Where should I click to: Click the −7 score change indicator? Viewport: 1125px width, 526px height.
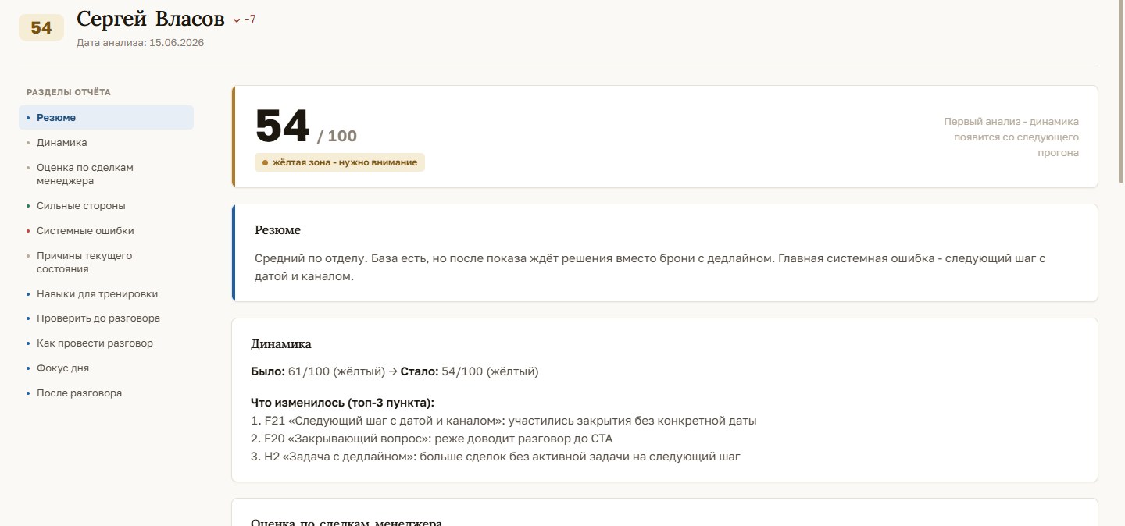click(x=250, y=20)
